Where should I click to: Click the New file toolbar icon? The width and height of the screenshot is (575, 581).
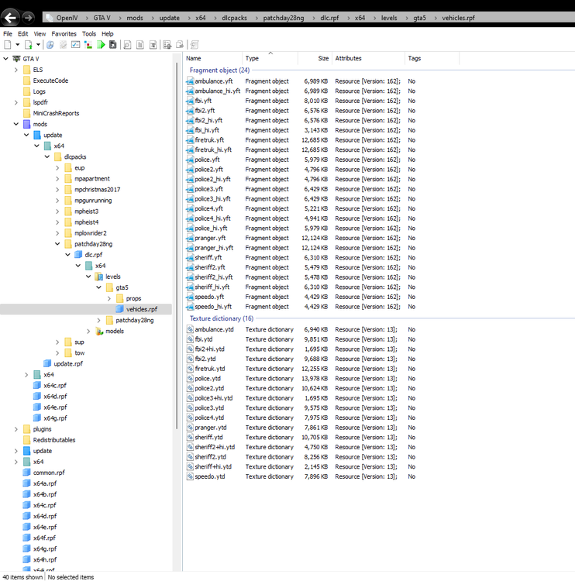[x=8, y=45]
